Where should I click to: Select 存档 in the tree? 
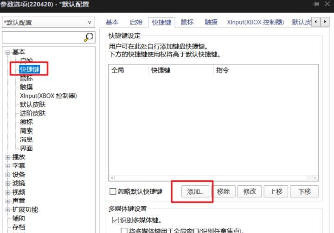coord(19,227)
